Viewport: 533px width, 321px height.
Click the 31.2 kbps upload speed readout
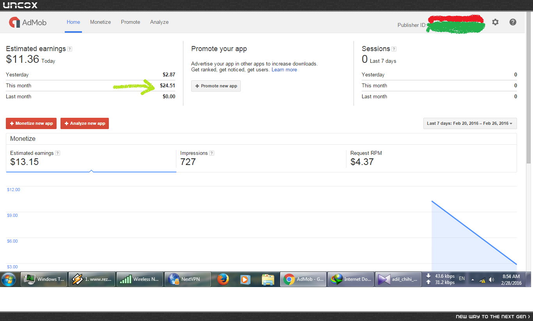[445, 282]
